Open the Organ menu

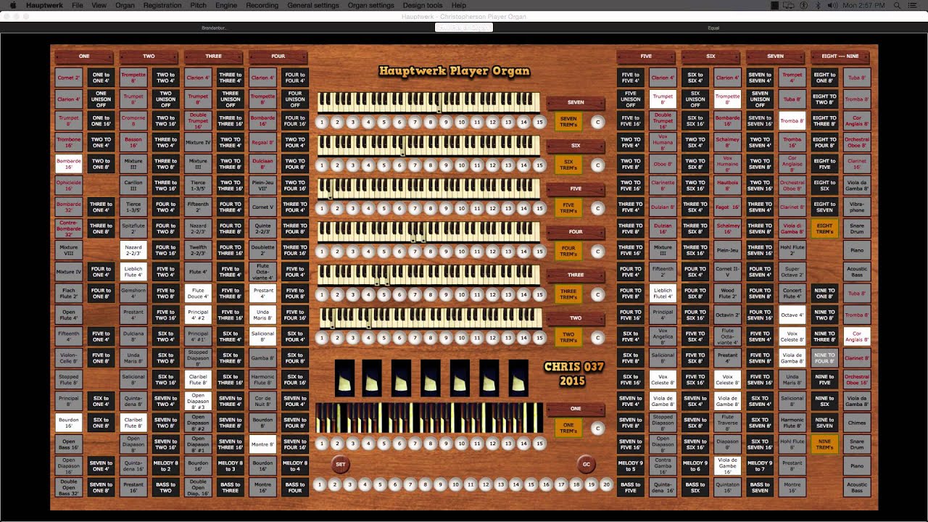125,5
